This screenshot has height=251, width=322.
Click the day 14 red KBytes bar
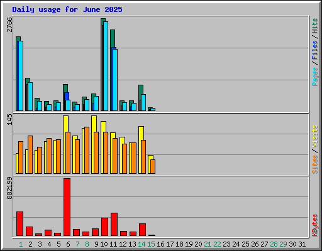pyautogui.click(x=142, y=230)
